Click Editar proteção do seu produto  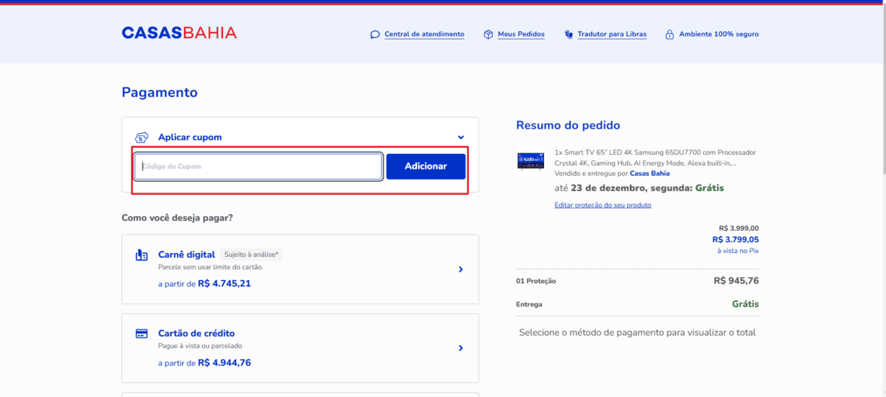[x=603, y=205]
